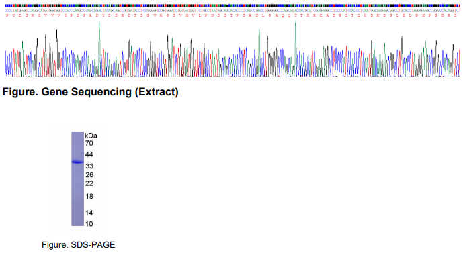
Task: Click the nucleotide sequence text row
Action: pyautogui.click(x=233, y=10)
